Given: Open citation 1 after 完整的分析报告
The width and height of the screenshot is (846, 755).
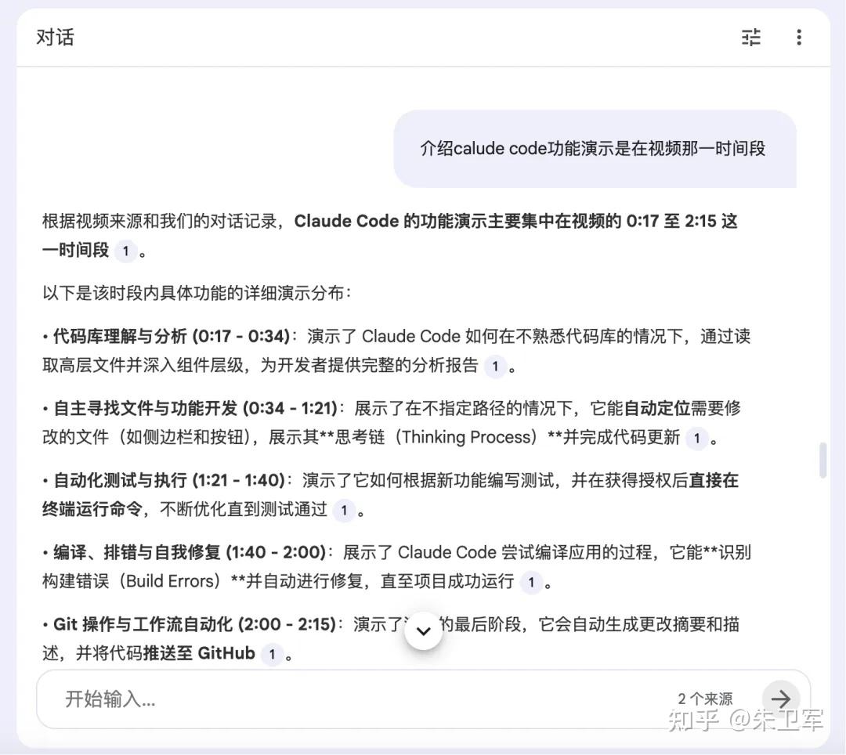Looking at the screenshot, I should 495,367.
